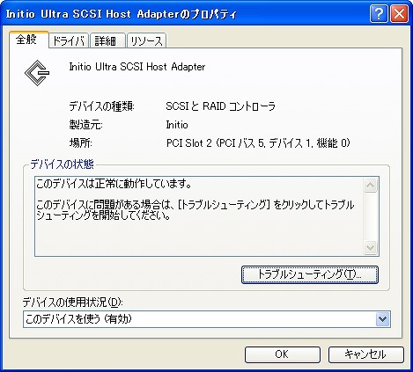Click the Initio Ultra SCSI Host Adapter name

(x=137, y=67)
